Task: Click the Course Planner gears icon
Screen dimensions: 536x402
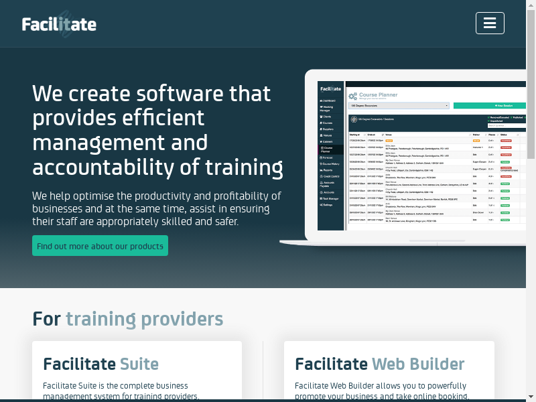Action: tap(352, 97)
